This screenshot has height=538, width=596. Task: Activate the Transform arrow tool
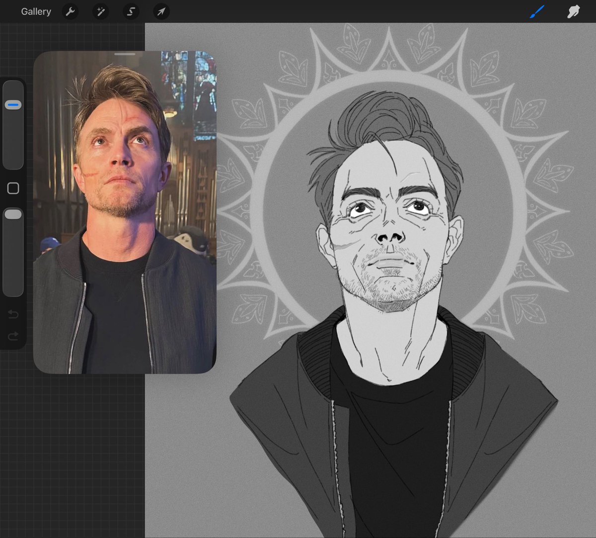[161, 11]
